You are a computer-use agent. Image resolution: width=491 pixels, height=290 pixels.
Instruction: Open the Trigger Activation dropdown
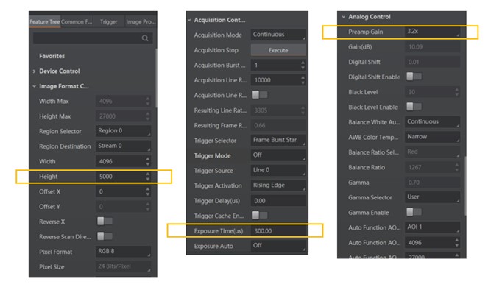tap(278, 185)
